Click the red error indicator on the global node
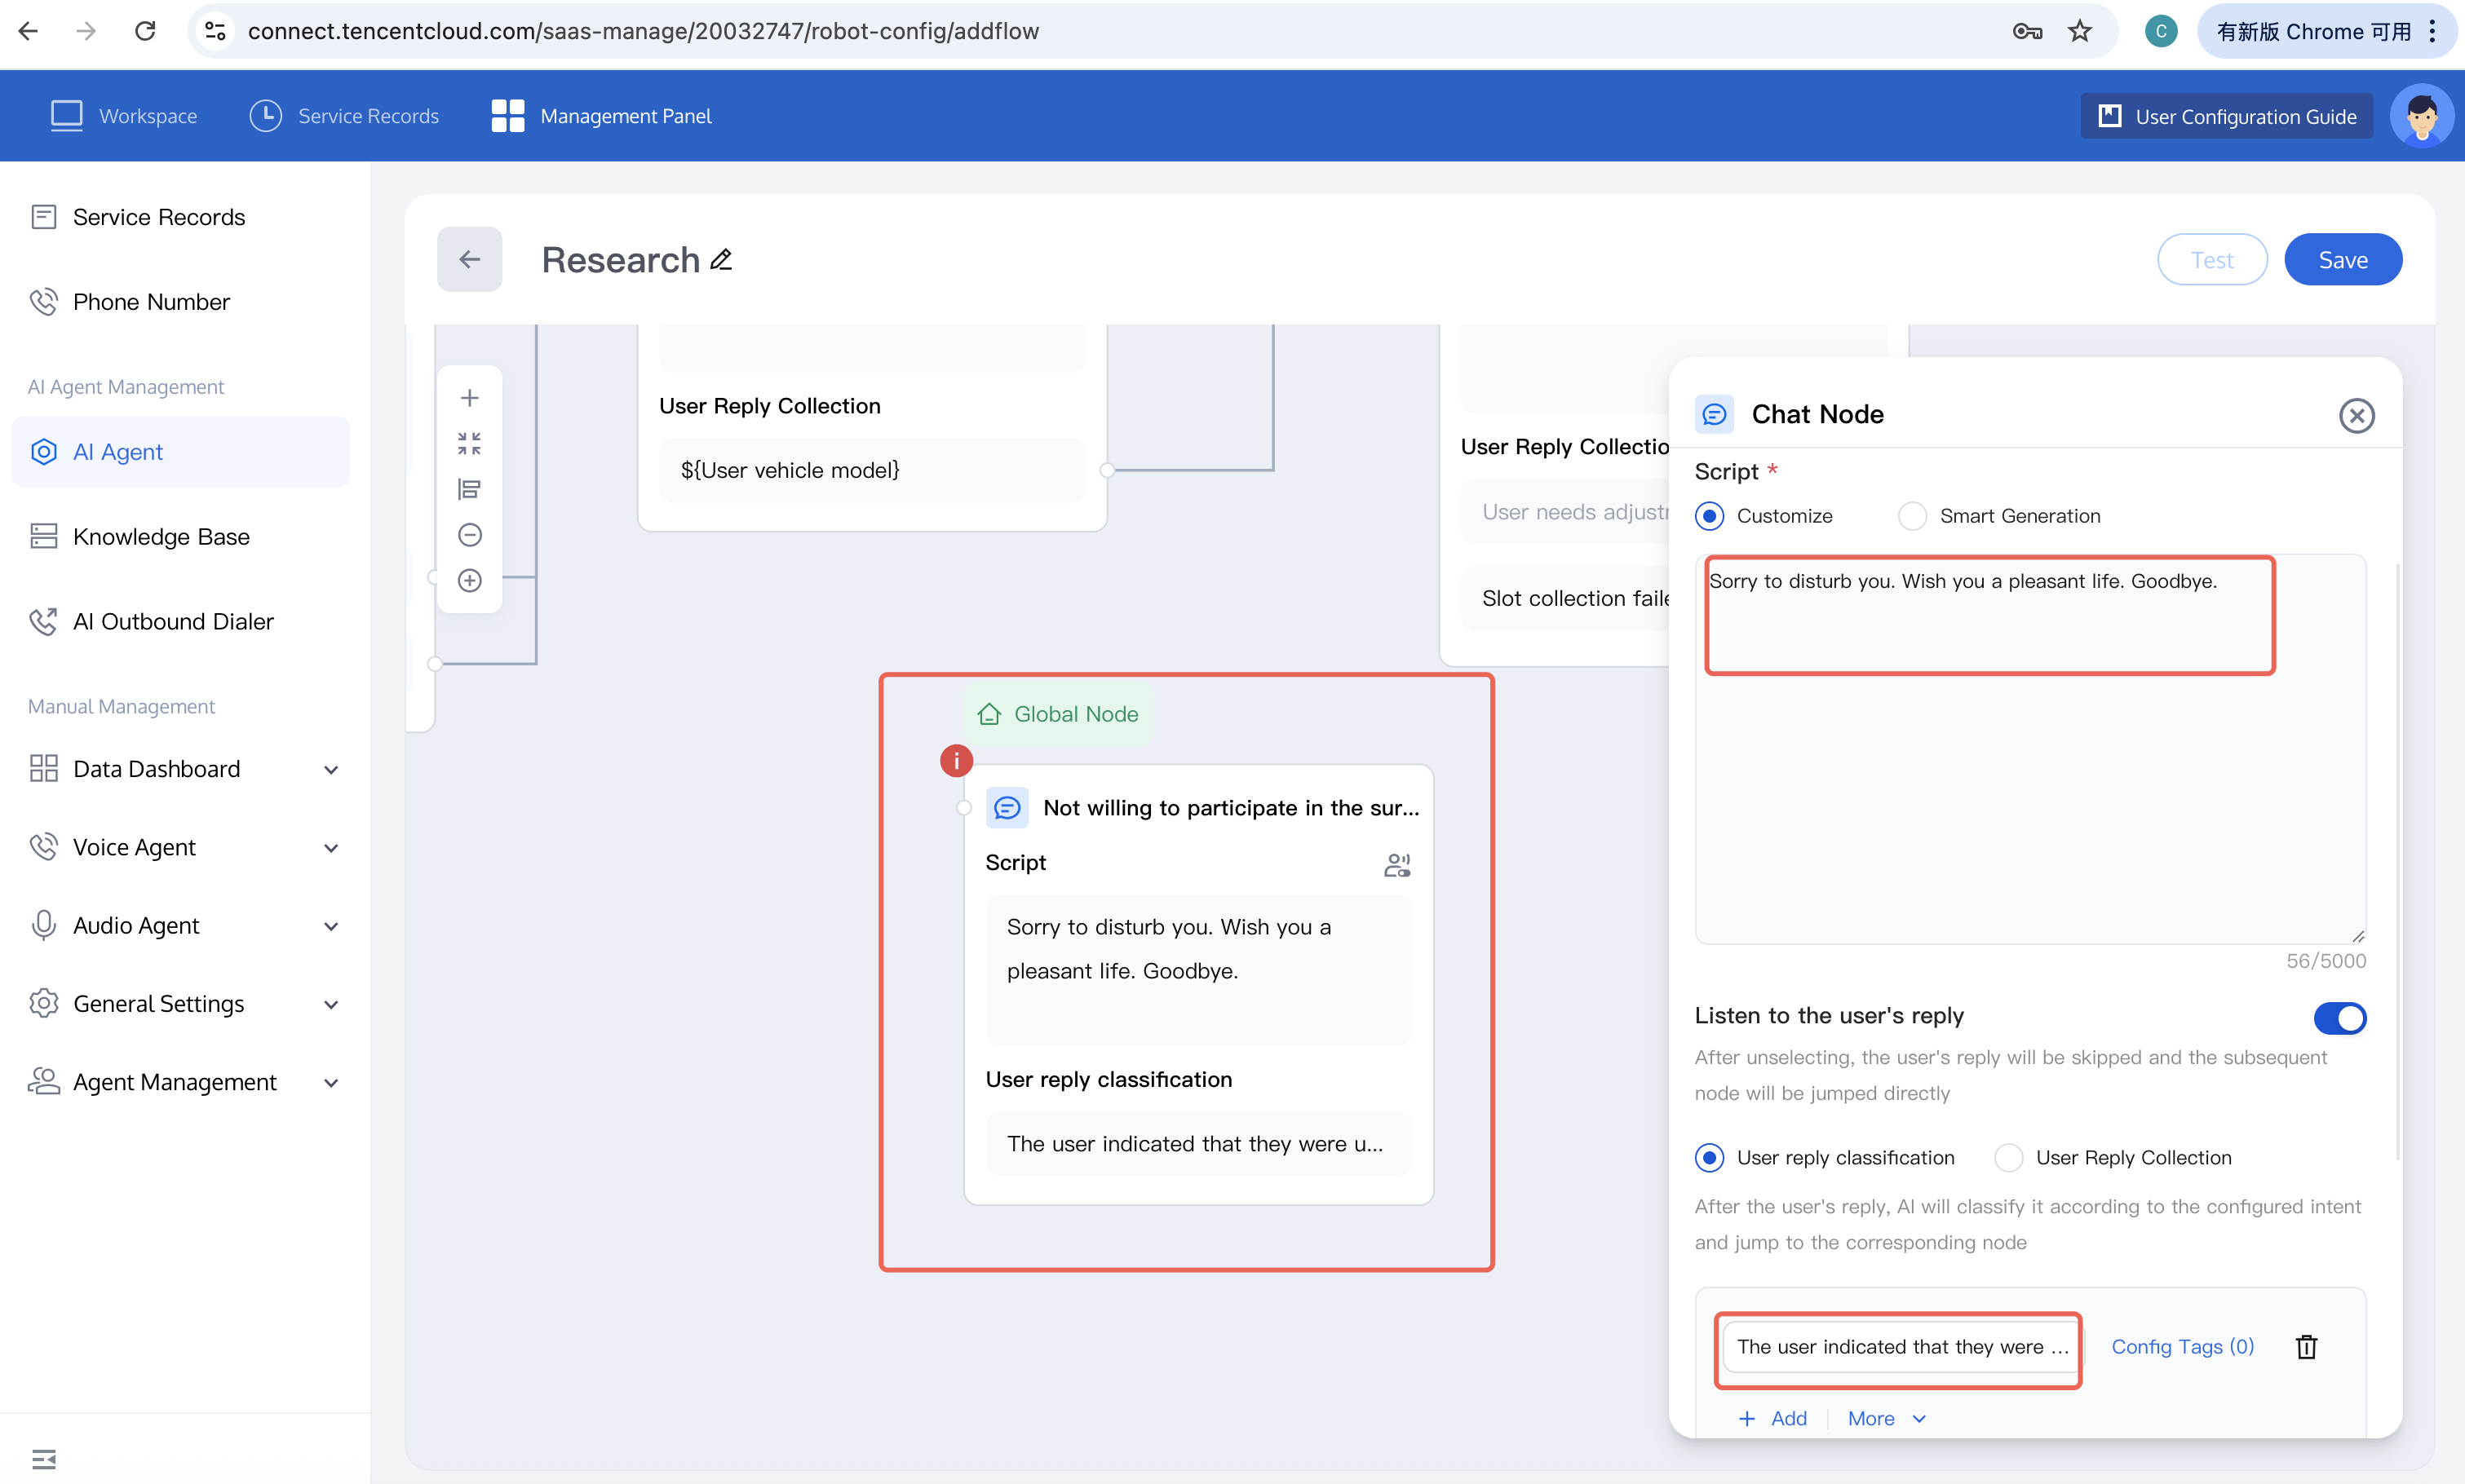The image size is (2465, 1484). point(955,761)
